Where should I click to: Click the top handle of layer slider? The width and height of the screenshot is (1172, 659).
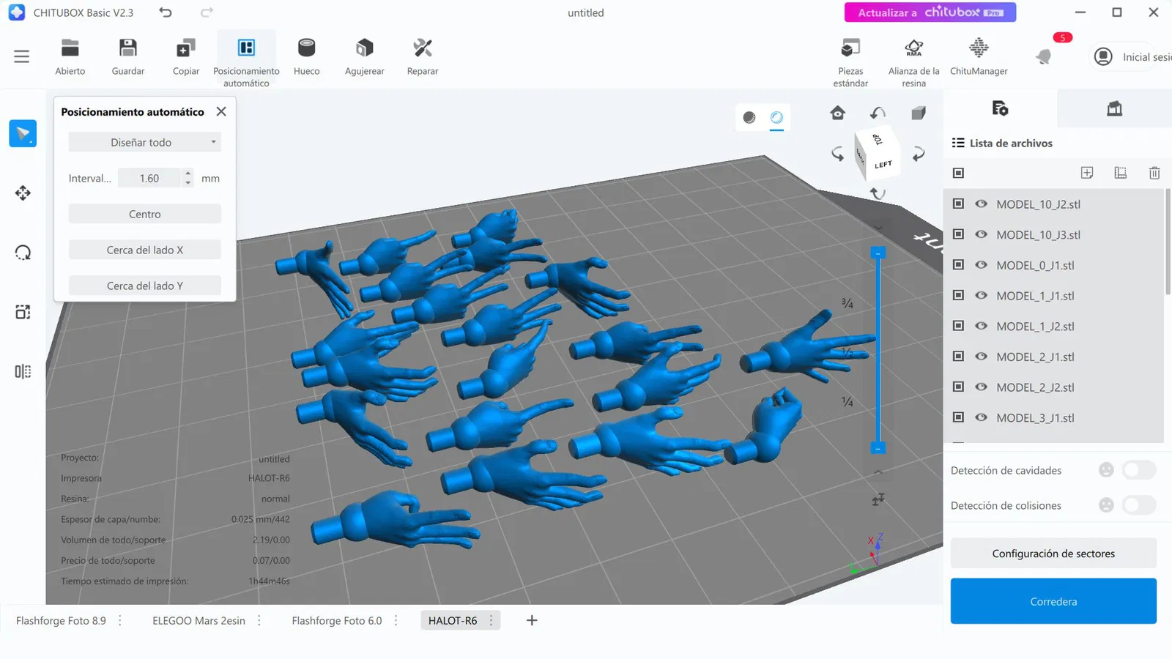coord(878,253)
